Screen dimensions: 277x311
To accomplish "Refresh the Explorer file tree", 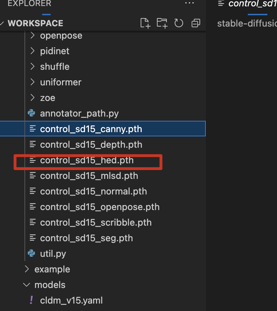I will point(179,23).
